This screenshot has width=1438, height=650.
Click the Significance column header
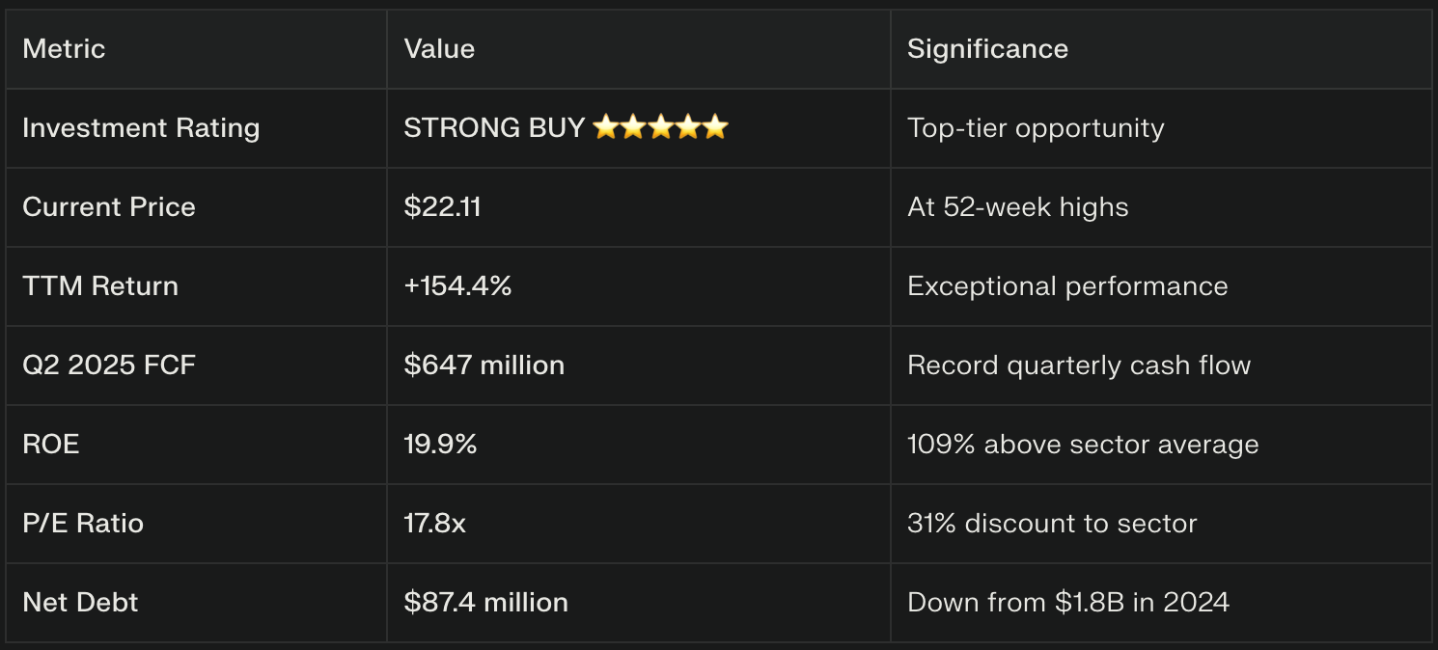click(987, 49)
